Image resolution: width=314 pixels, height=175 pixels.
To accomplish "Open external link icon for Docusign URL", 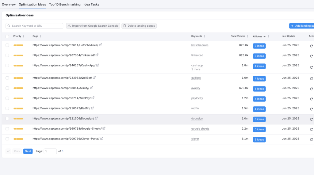I will [96, 118].
